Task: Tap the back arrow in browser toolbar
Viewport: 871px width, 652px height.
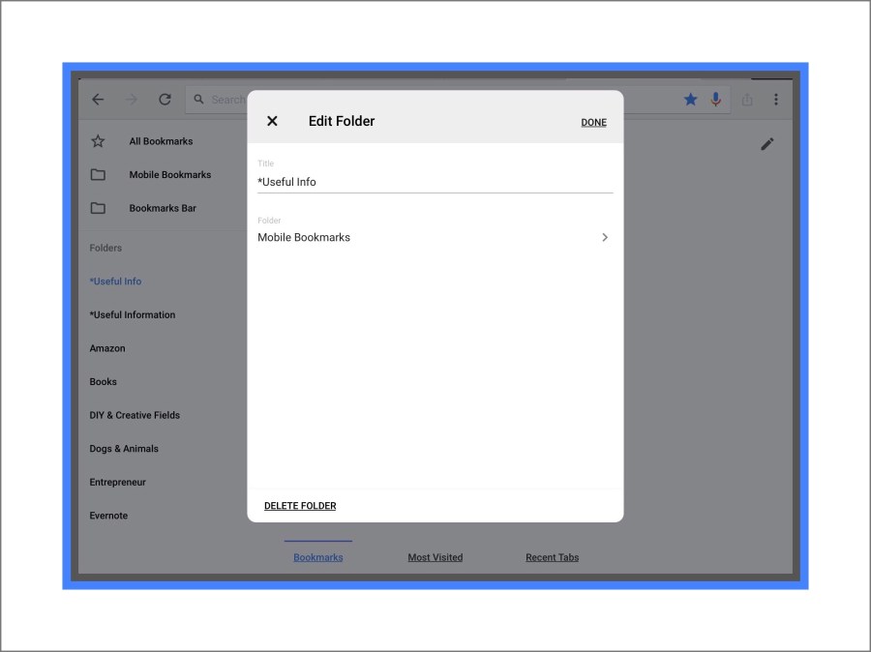Action: click(x=98, y=100)
